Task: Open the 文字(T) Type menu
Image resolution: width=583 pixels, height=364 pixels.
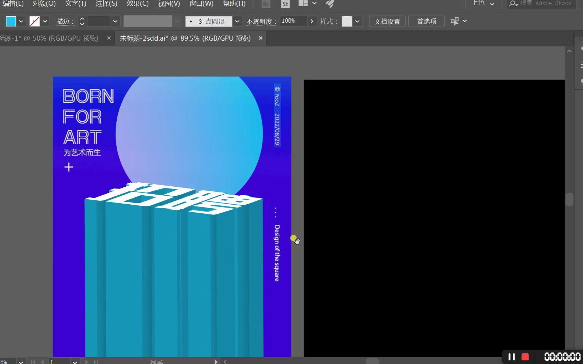Action: [76, 4]
